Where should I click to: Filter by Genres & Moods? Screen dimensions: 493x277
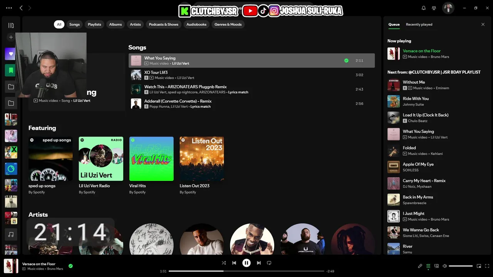[228, 24]
